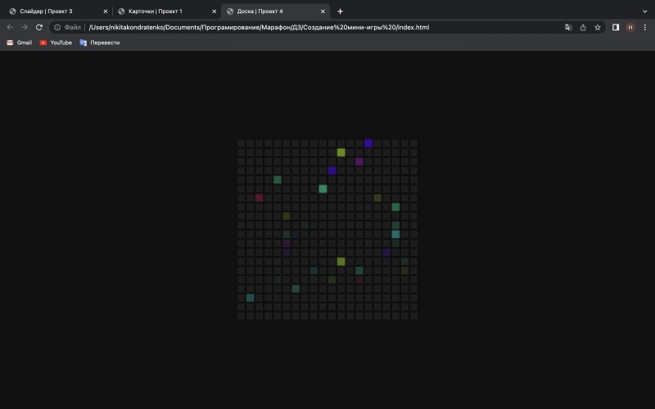655x409 pixels.
Task: Open the Chrome three-dot menu
Action: [644, 27]
